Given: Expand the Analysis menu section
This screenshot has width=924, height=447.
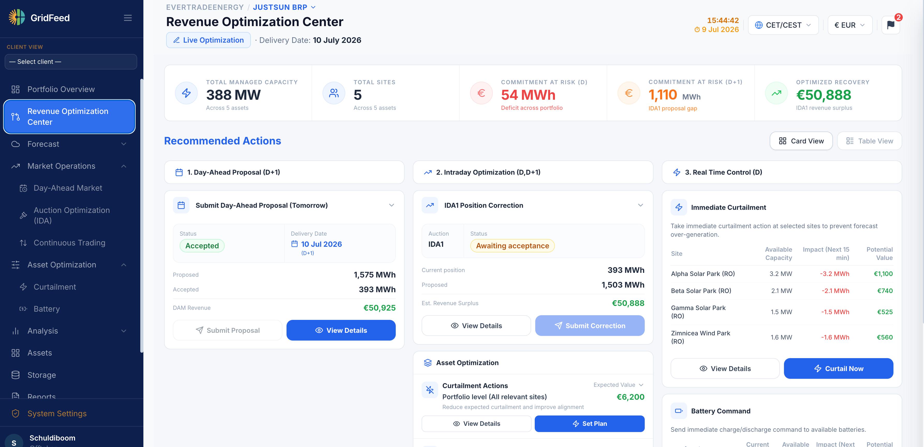Looking at the screenshot, I should click(x=69, y=331).
